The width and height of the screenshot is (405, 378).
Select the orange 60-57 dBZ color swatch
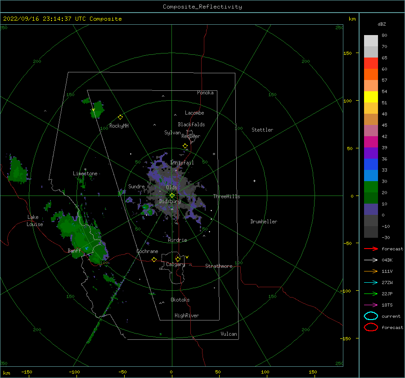tap(371, 75)
